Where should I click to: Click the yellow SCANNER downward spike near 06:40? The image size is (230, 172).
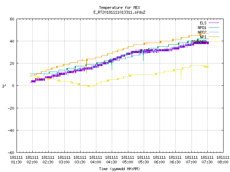tap(181, 75)
